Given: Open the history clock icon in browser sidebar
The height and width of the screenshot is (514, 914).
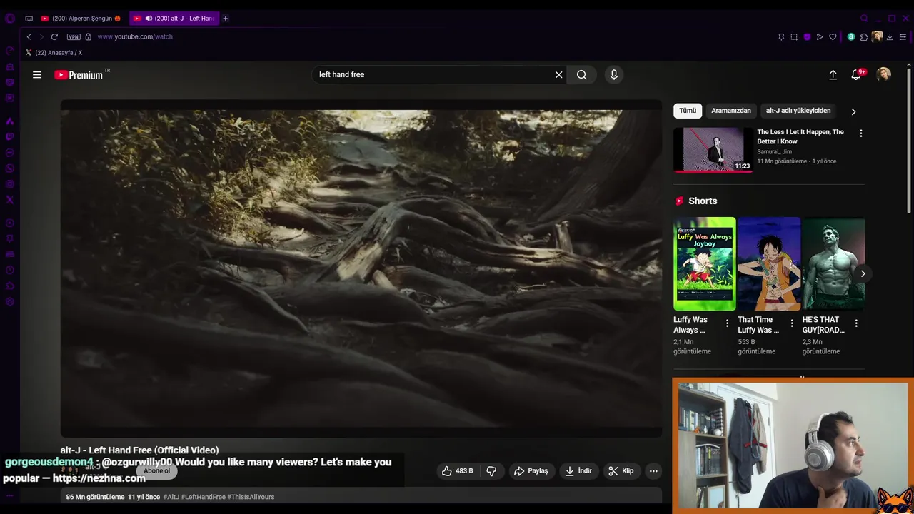Looking at the screenshot, I should (x=10, y=270).
